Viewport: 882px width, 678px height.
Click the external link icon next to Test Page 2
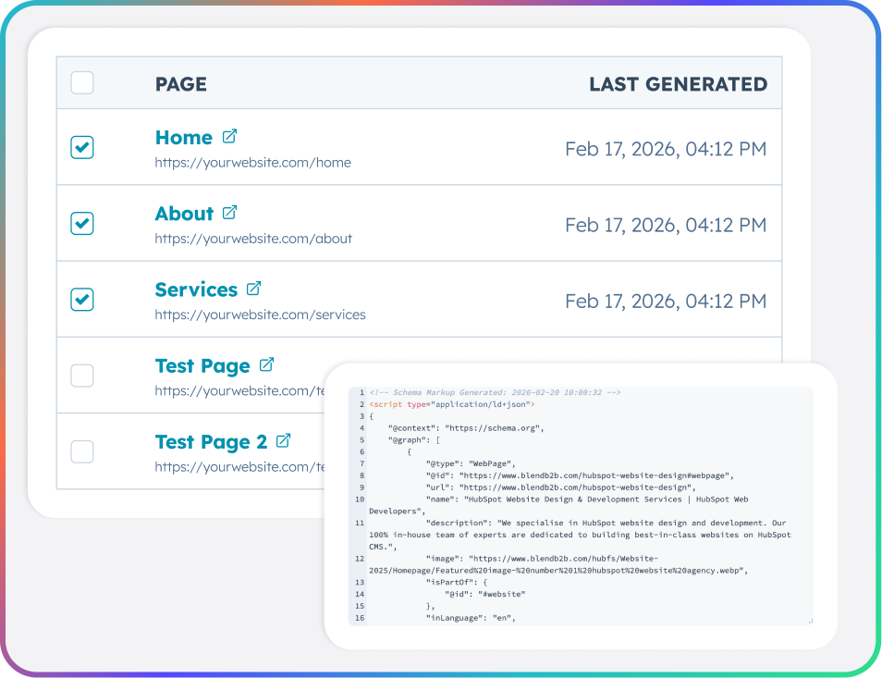pos(283,440)
